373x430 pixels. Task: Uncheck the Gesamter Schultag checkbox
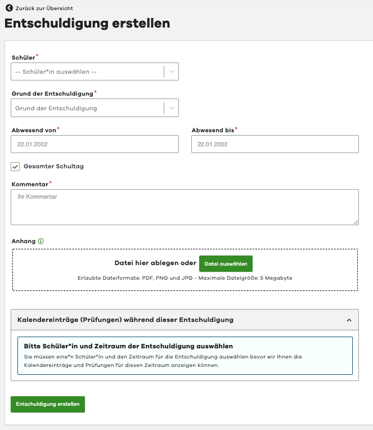16,167
